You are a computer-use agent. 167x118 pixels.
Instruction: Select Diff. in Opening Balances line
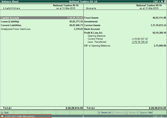click(125, 46)
